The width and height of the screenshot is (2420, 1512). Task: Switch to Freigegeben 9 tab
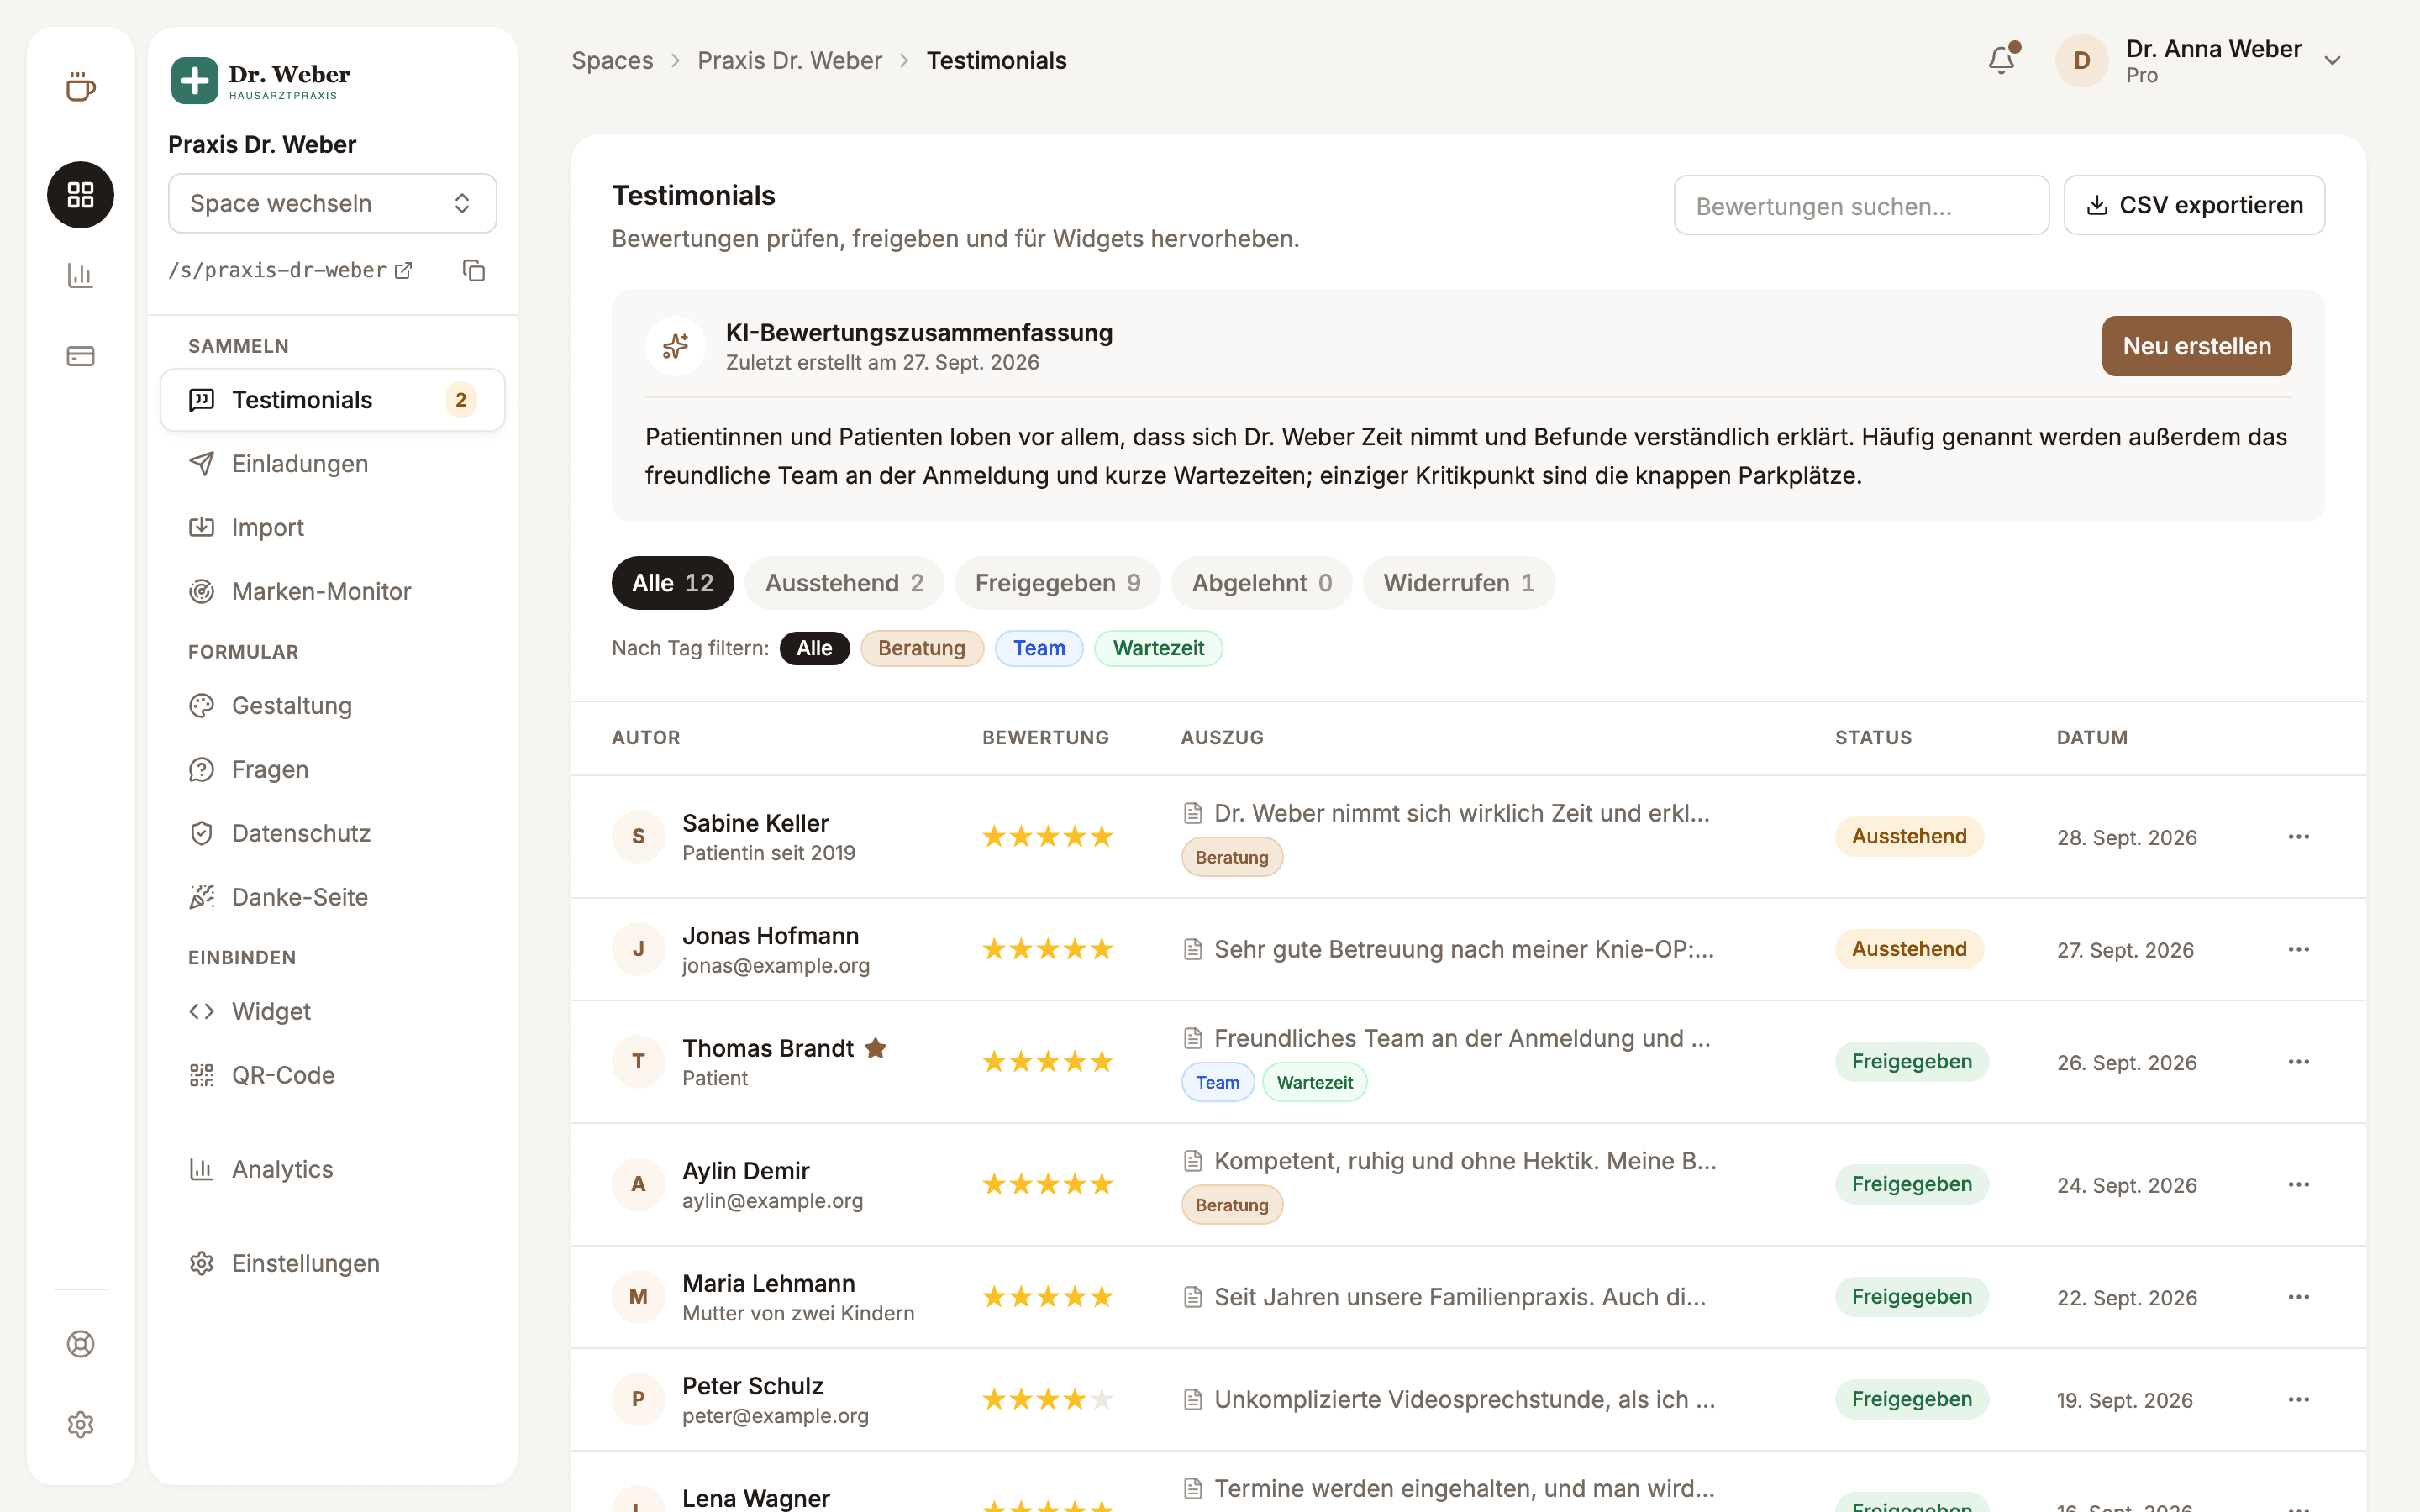tap(1057, 583)
